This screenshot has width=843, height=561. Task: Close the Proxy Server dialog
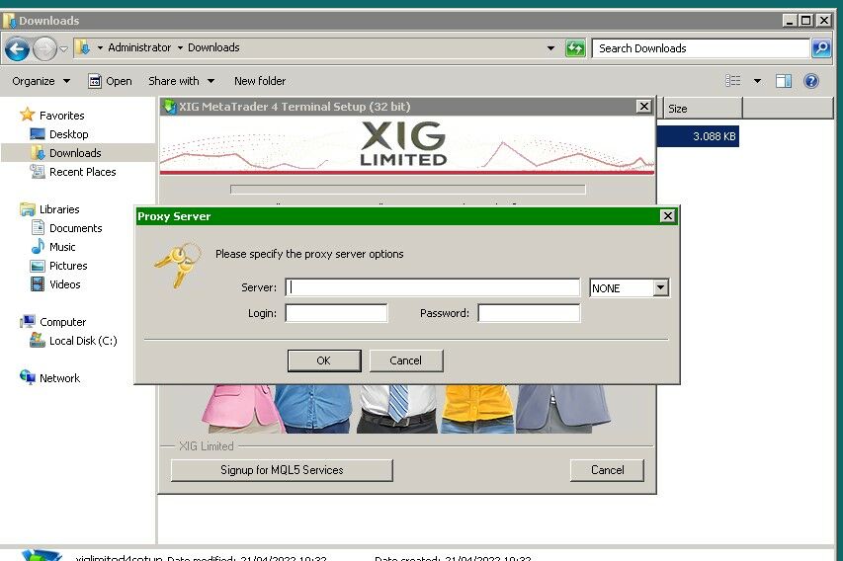tap(667, 216)
